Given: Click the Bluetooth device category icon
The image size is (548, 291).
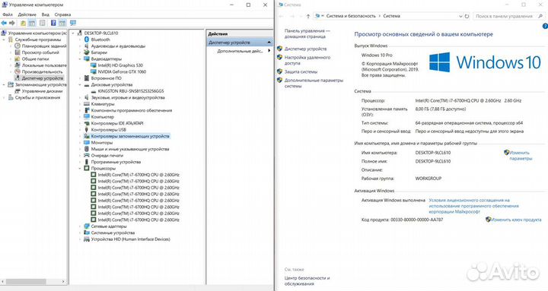Looking at the screenshot, I should tap(87, 40).
